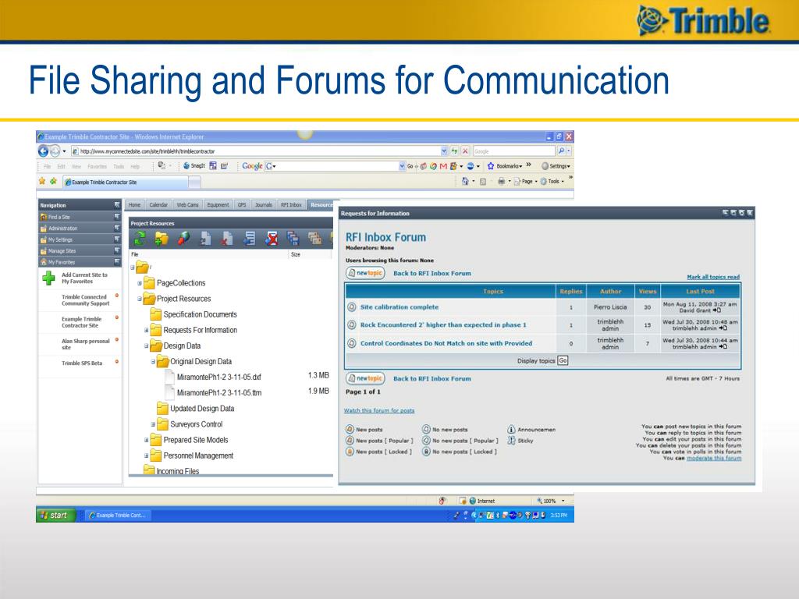Open the Bookmarks menu in Google toolbar

(x=505, y=166)
